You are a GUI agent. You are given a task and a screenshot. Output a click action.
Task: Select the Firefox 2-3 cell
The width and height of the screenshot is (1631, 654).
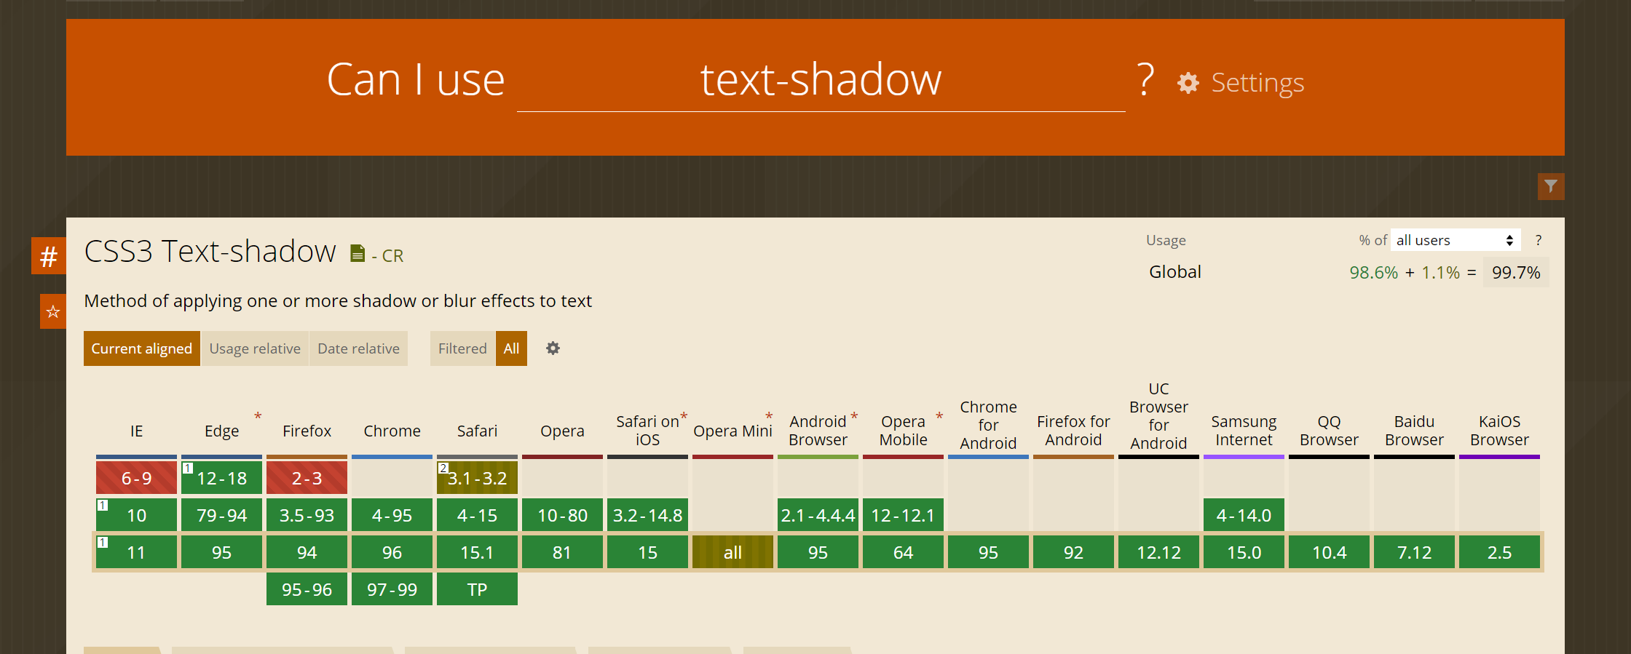[x=307, y=478]
